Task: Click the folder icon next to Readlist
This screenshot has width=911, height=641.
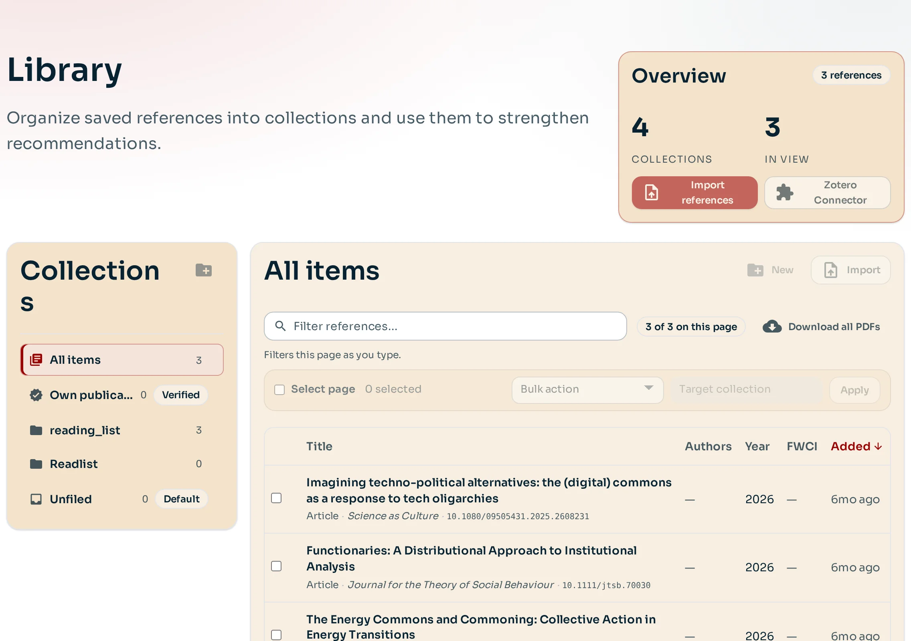Action: point(36,464)
